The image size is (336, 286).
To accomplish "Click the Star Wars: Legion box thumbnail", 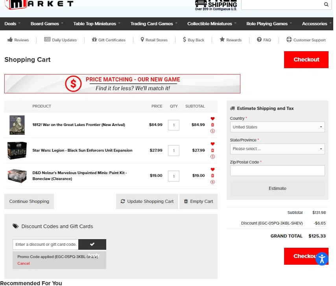I will point(17,150).
